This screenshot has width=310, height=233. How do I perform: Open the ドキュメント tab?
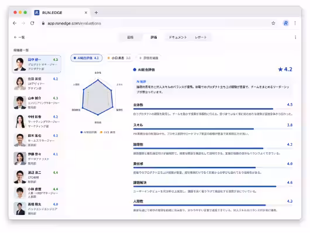178,37
